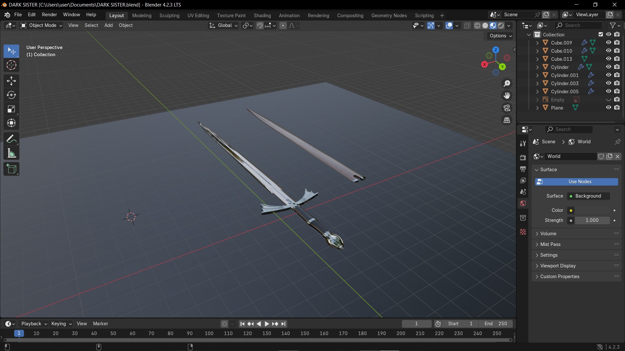This screenshot has height=351, width=625.
Task: Switch to the Shading workspace tab
Action: click(262, 16)
